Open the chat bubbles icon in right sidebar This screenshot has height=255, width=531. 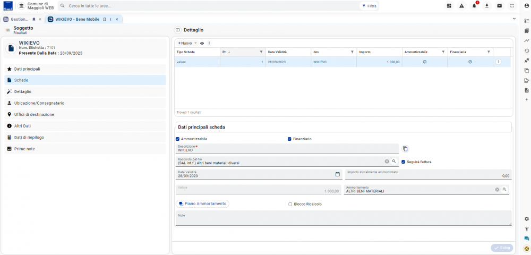click(x=527, y=239)
